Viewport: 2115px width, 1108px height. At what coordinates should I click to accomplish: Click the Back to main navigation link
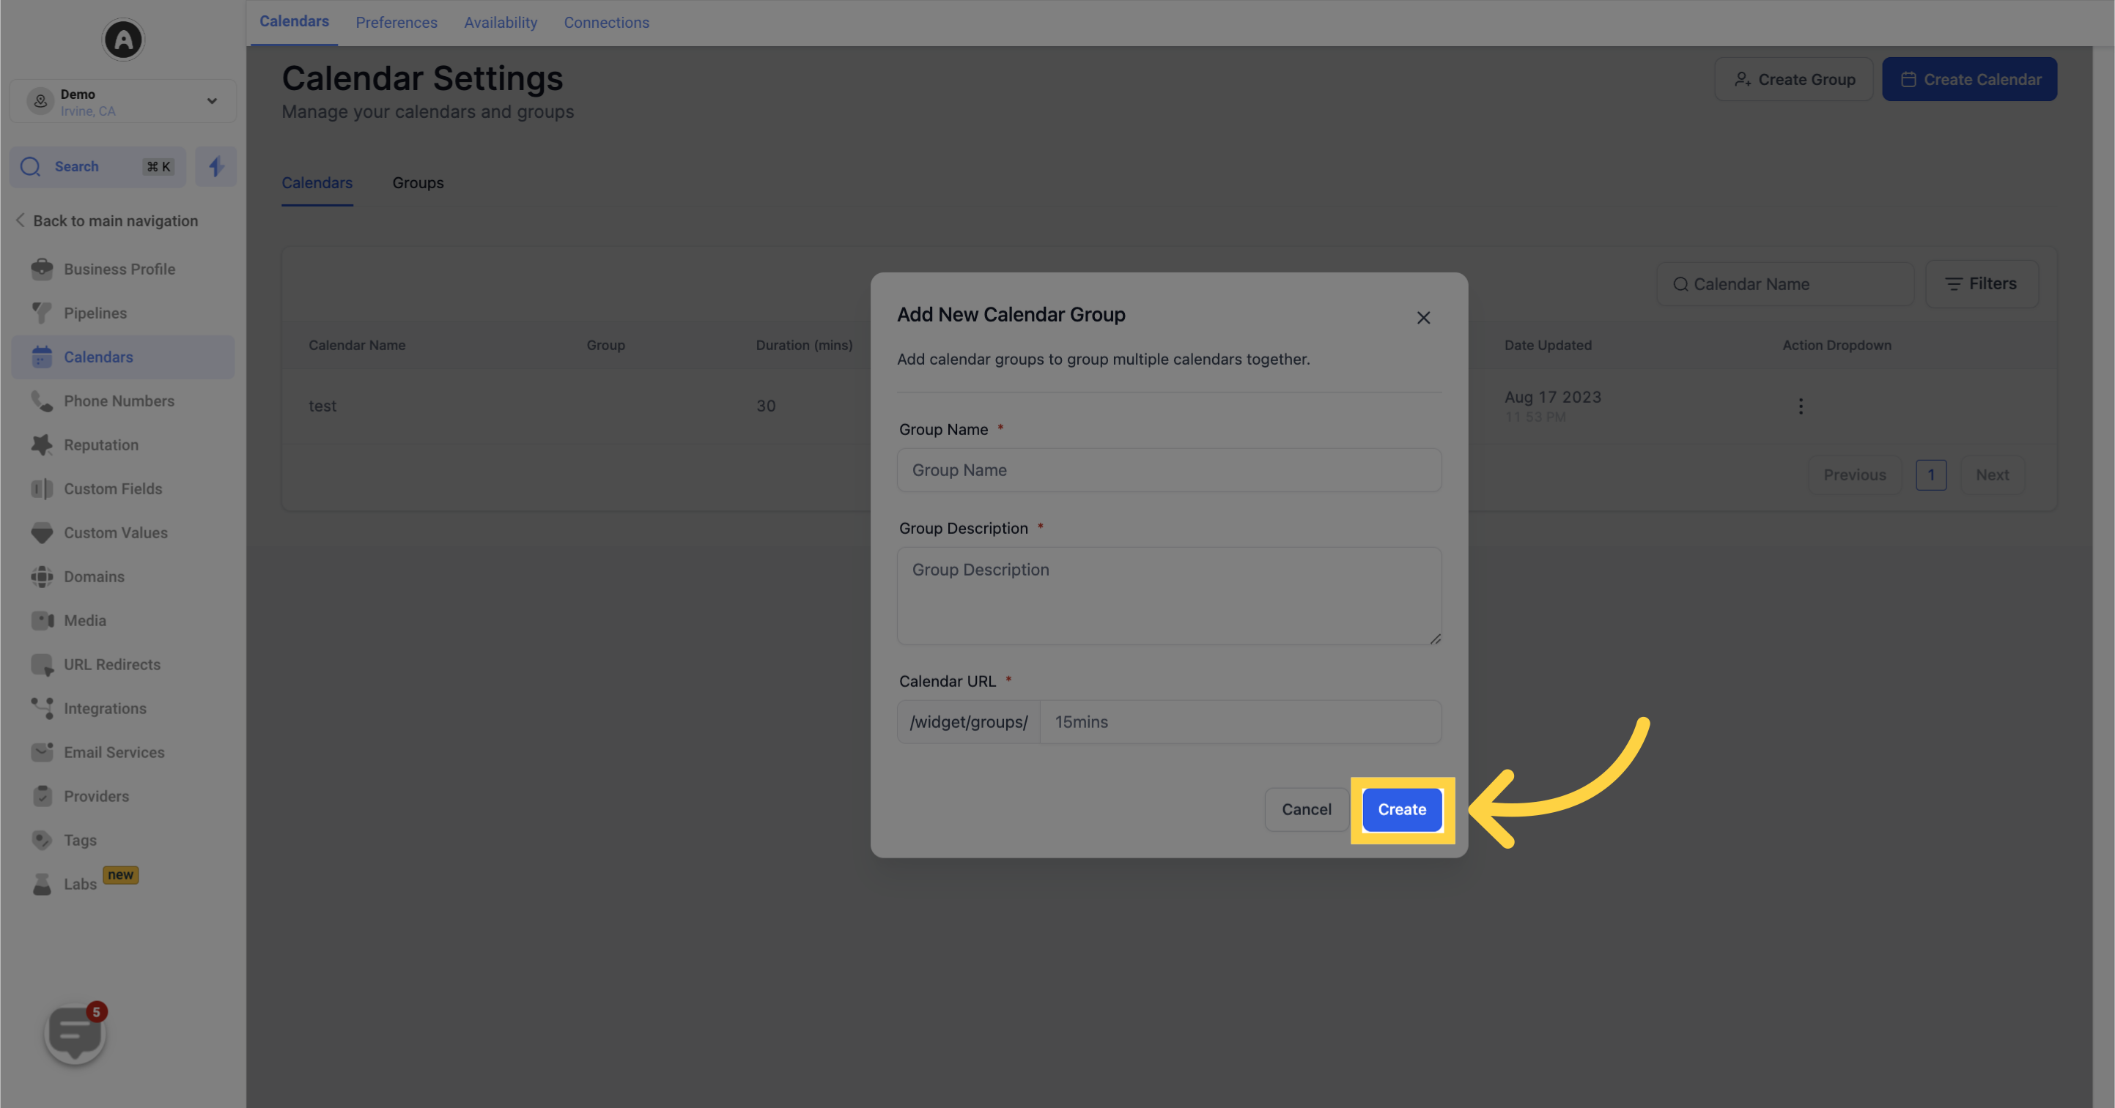[115, 220]
